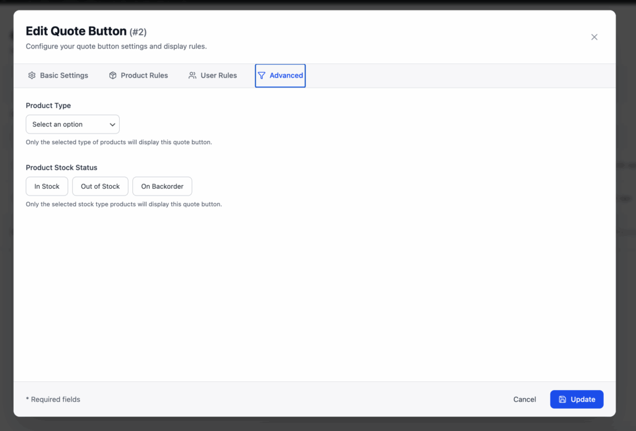This screenshot has width=636, height=431.
Task: Select the On Backorder status option
Action: click(162, 186)
